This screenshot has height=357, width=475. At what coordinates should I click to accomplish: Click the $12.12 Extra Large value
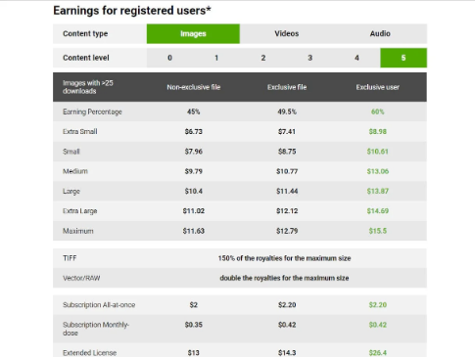(287, 211)
